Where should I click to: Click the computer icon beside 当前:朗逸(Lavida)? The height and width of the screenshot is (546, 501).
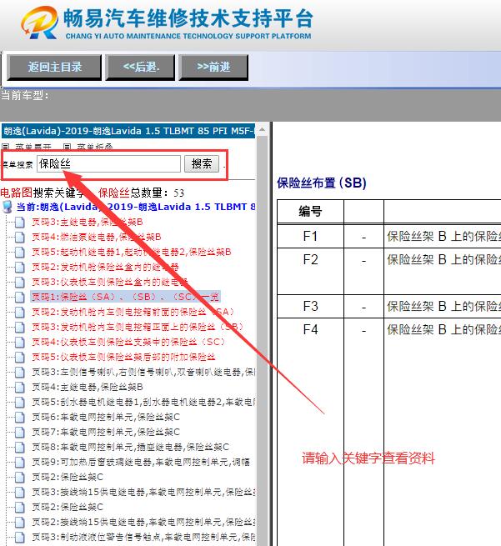(7, 207)
